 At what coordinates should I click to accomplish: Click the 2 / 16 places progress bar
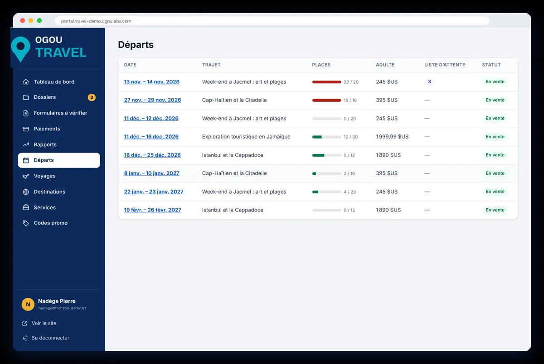326,173
